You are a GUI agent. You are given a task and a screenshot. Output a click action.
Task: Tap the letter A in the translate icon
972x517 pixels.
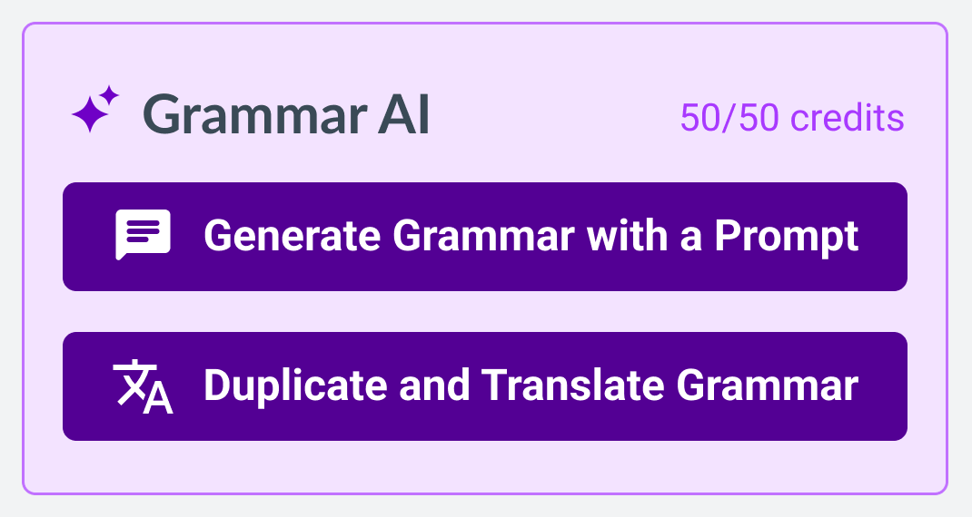coord(158,397)
